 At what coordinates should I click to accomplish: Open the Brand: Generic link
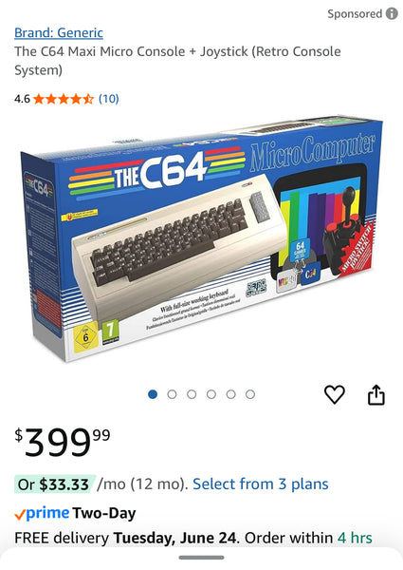[x=59, y=32]
